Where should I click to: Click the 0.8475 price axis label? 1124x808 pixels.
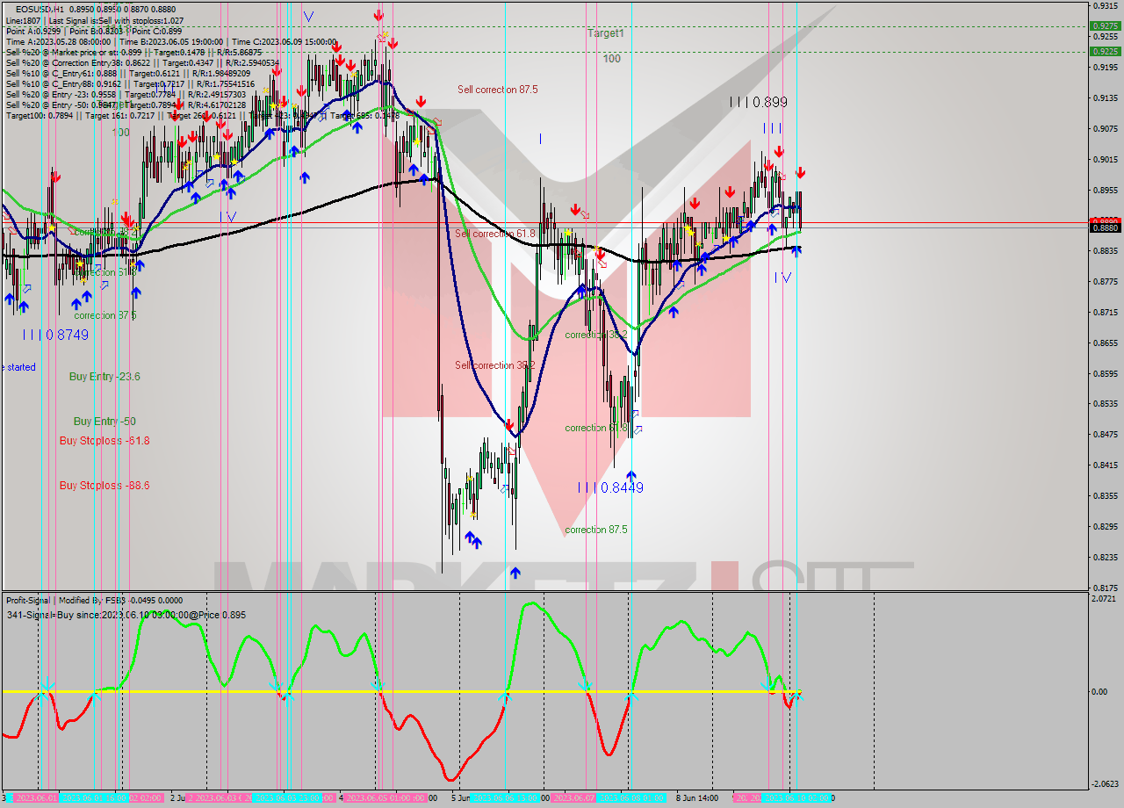1105,435
